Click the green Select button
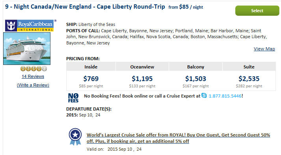Viewport: 281px width, 155px height. click(x=257, y=11)
